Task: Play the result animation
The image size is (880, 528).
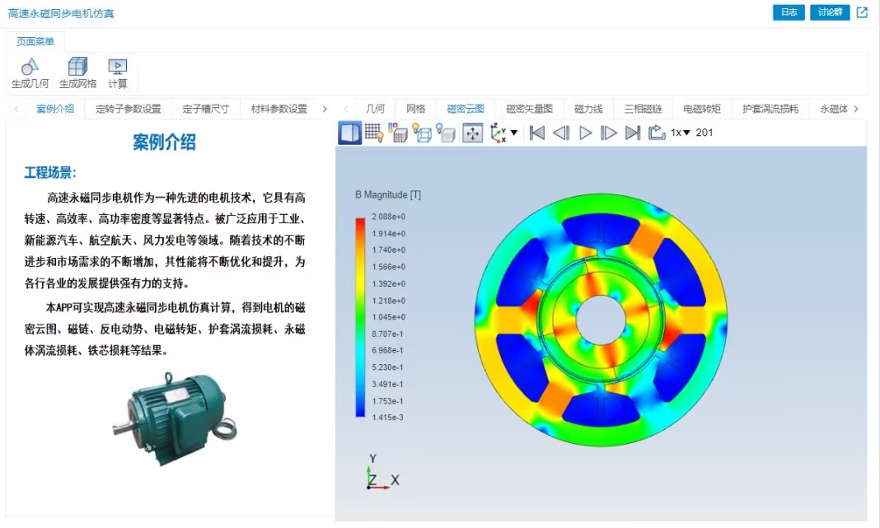Action: (x=585, y=133)
